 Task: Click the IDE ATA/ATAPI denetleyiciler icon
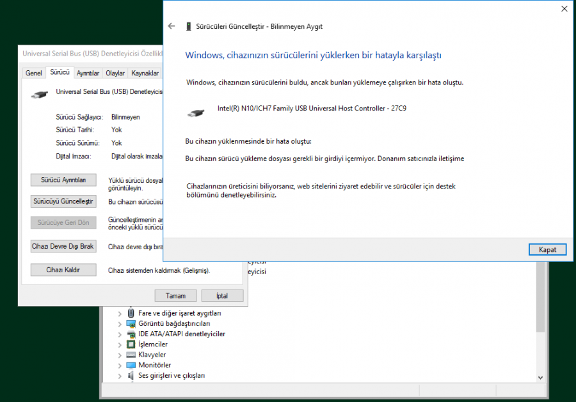coord(131,334)
